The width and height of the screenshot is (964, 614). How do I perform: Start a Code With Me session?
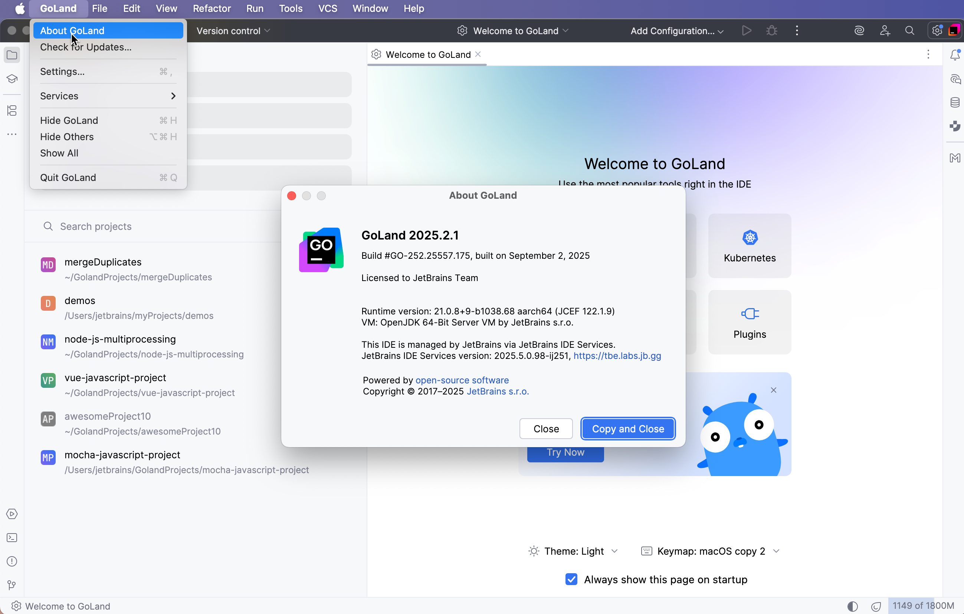coord(885,30)
